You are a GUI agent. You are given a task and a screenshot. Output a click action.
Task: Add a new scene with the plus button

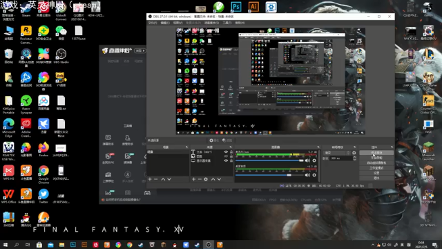tap(150, 179)
